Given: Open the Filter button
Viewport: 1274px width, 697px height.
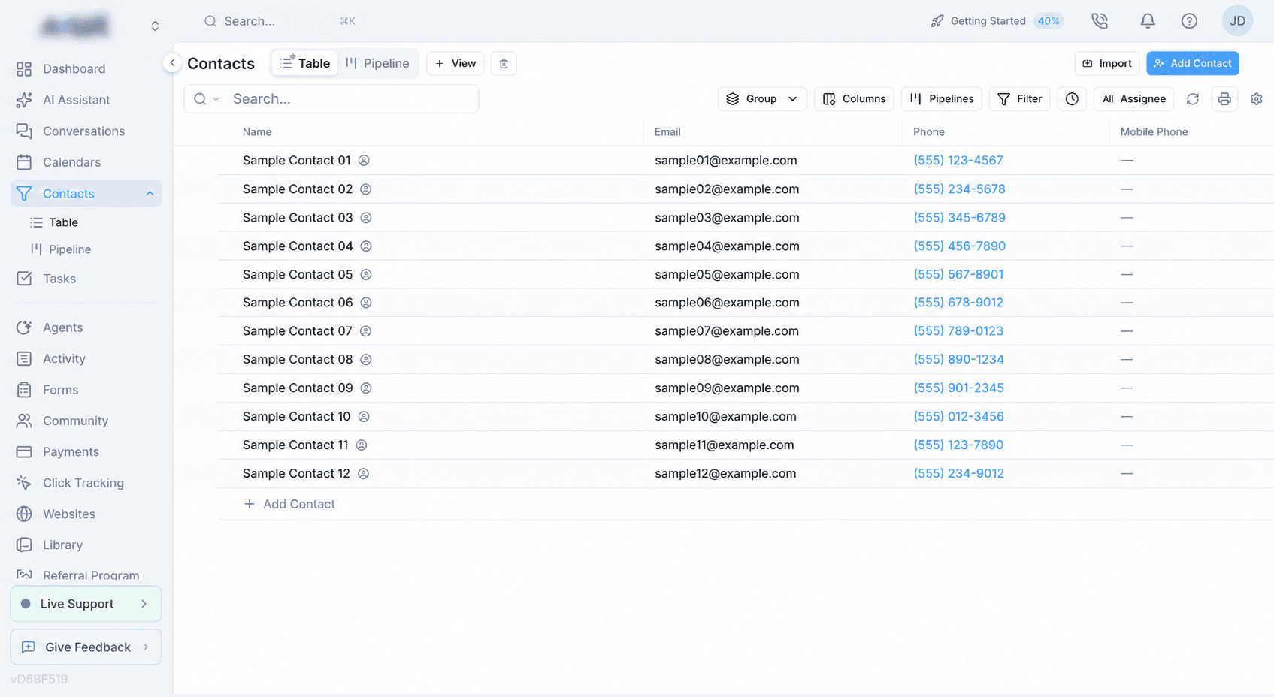Looking at the screenshot, I should (x=1019, y=99).
